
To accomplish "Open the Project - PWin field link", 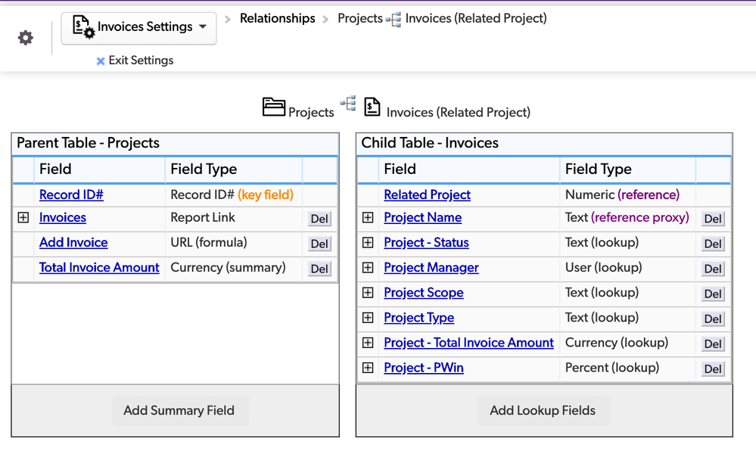I will pyautogui.click(x=423, y=368).
